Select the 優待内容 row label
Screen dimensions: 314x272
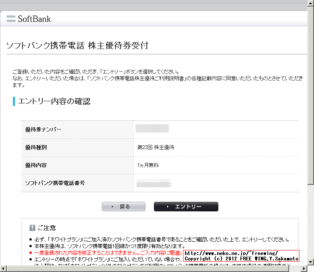click(x=36, y=165)
